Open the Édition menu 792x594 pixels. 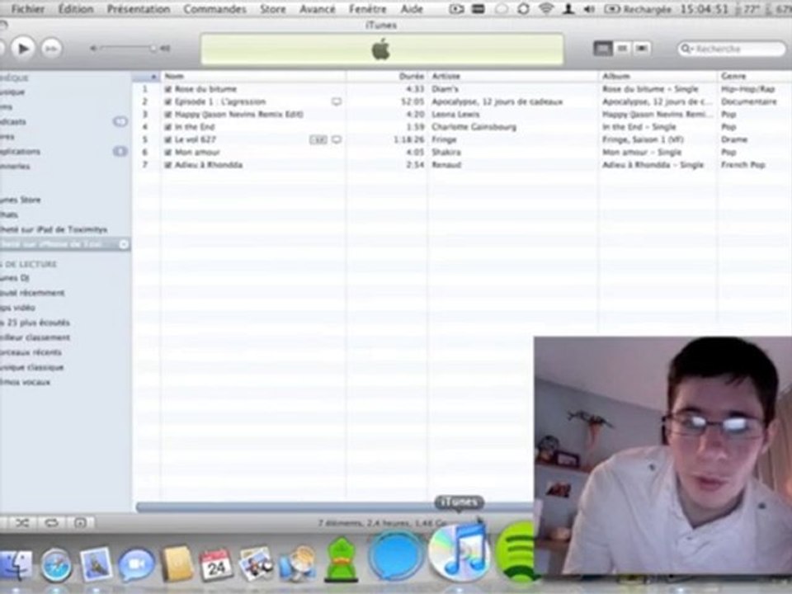click(76, 8)
